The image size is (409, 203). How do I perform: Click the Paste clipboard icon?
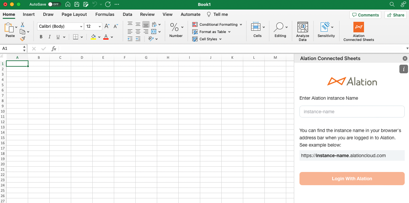(x=9, y=27)
